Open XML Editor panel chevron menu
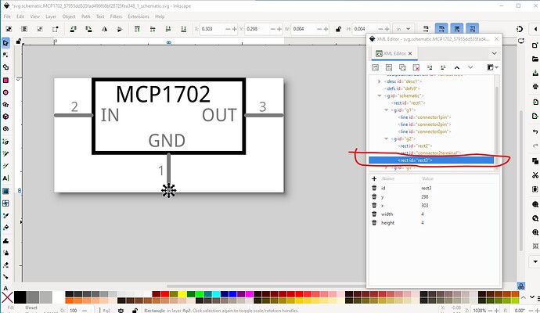The height and width of the screenshot is (313, 540). 494,53
